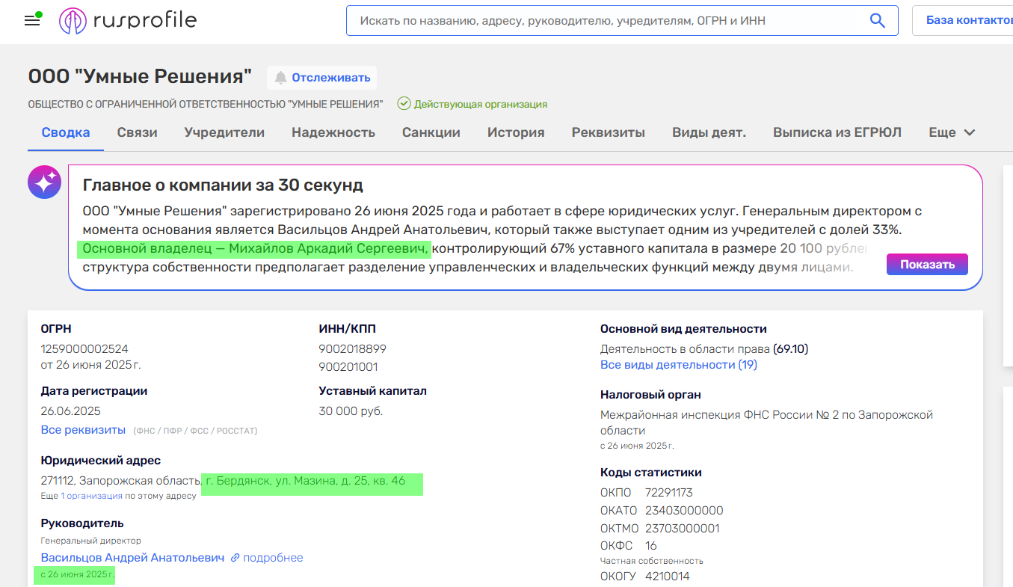Open the hamburger menu icon
Image resolution: width=1013 pixels, height=587 pixels.
(32, 20)
